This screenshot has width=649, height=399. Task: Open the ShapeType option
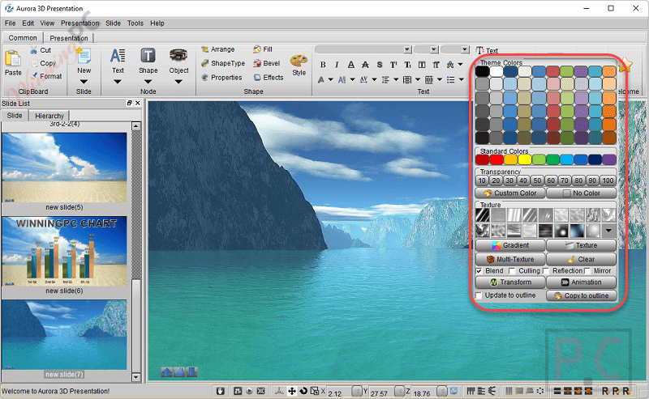223,63
